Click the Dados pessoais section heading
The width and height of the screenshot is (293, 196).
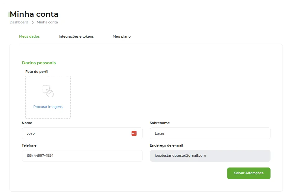point(39,63)
